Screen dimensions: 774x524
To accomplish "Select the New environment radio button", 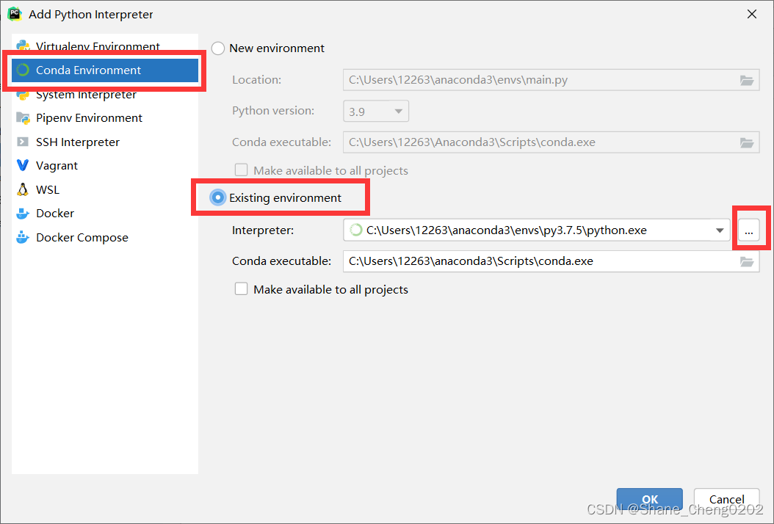I will pyautogui.click(x=217, y=48).
